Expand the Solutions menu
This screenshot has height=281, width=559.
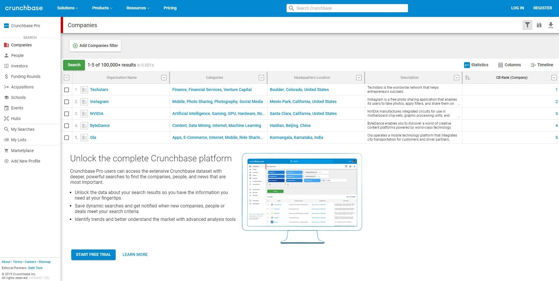click(67, 8)
